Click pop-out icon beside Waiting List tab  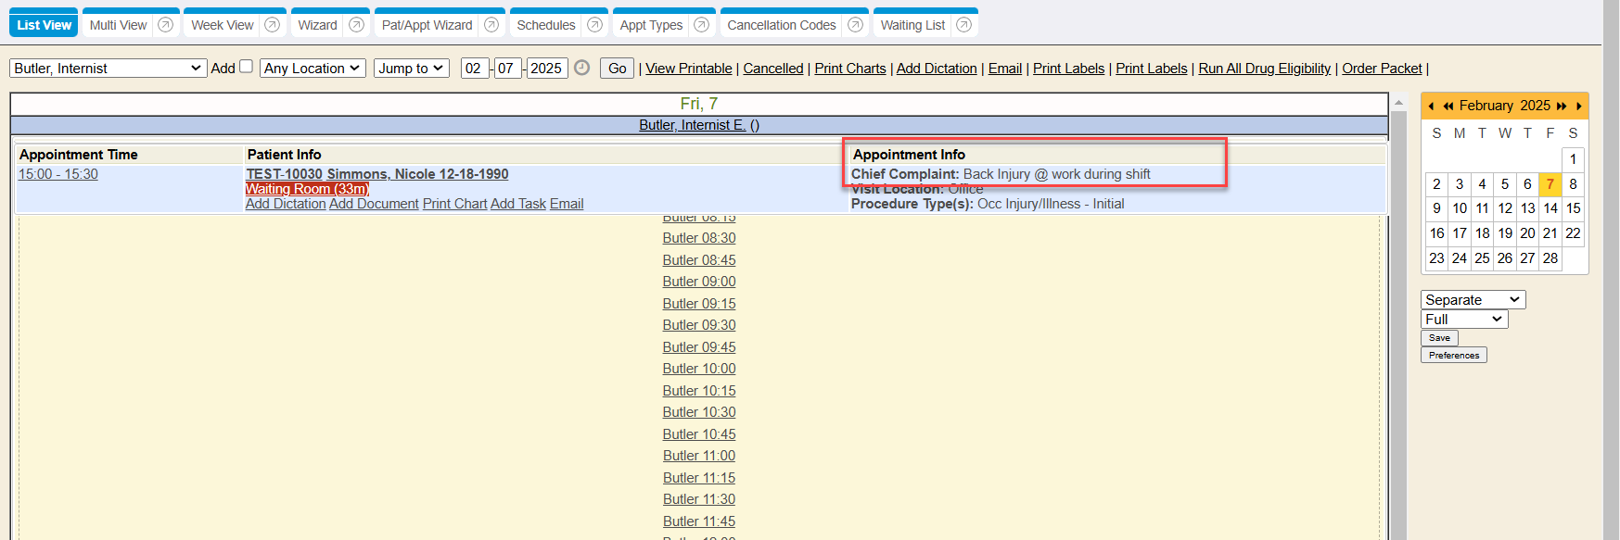pos(963,25)
